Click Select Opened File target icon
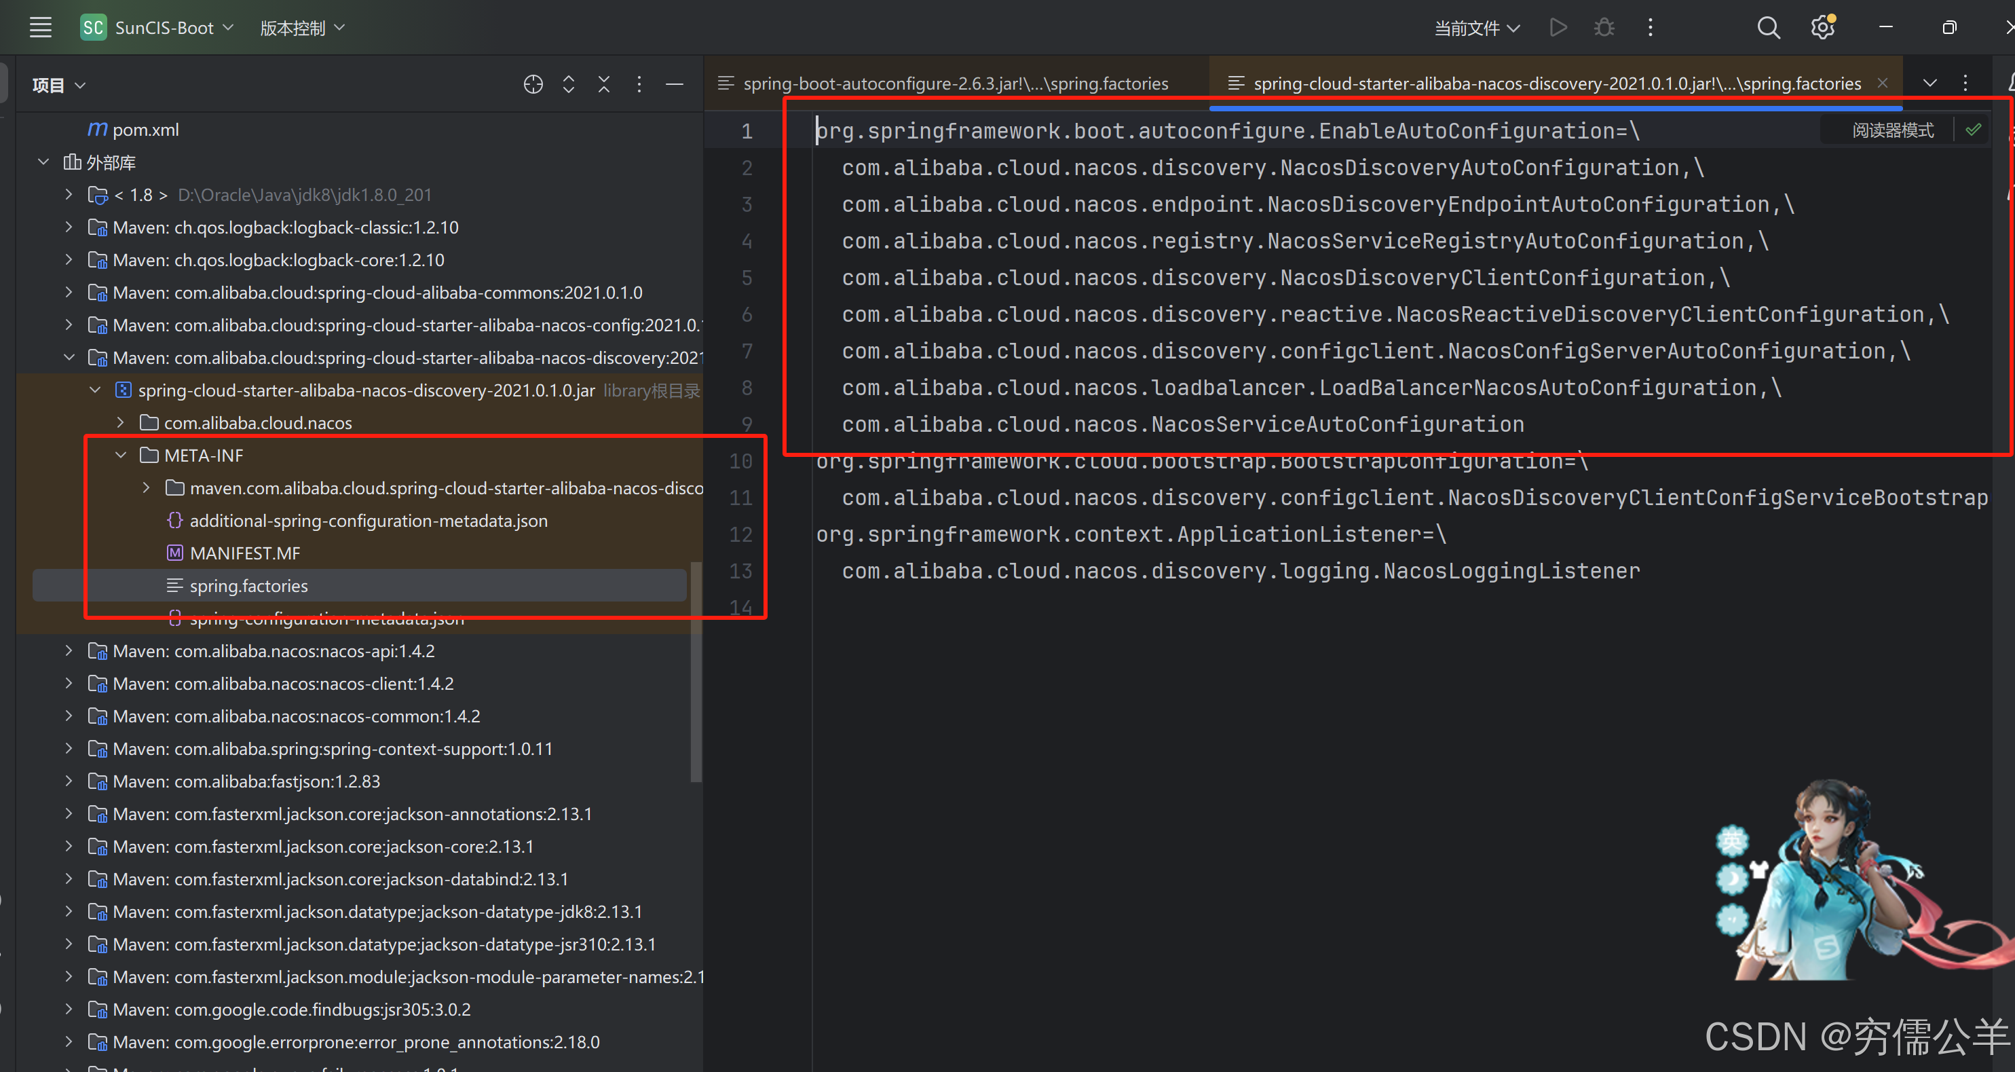The width and height of the screenshot is (2015, 1072). click(533, 84)
